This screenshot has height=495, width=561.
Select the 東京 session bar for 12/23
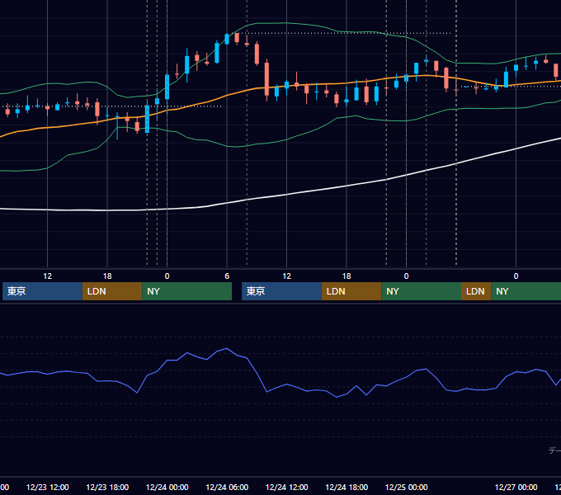click(42, 291)
